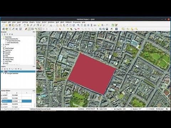Image resolution: width=171 pixels, height=128 pixels.
Task: Open the statistical summary Sigma icon
Action: [92, 25]
